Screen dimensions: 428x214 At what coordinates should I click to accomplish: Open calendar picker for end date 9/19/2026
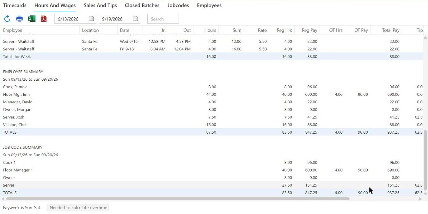coord(135,19)
